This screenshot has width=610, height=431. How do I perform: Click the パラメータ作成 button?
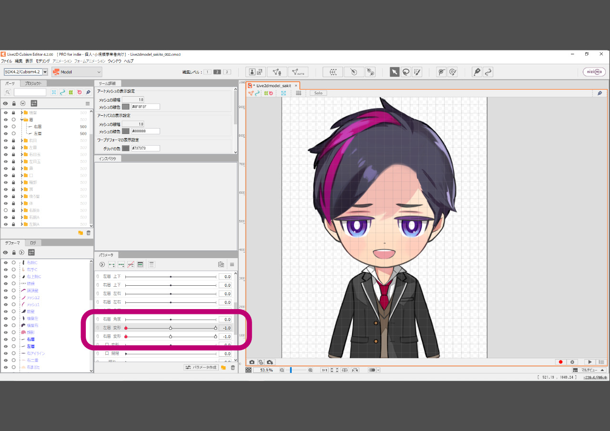click(201, 368)
